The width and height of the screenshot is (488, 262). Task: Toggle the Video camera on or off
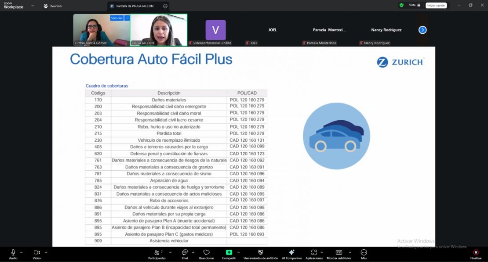(x=36, y=253)
